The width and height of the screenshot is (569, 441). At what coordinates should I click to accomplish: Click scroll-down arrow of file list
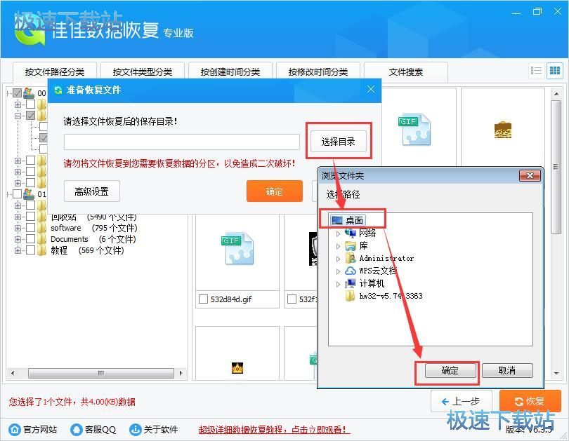click(x=556, y=373)
